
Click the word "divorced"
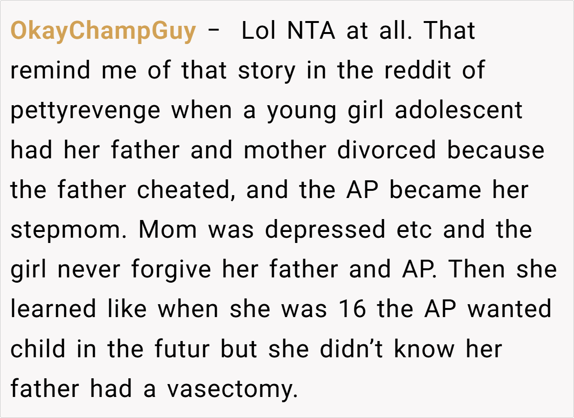[x=386, y=151]
